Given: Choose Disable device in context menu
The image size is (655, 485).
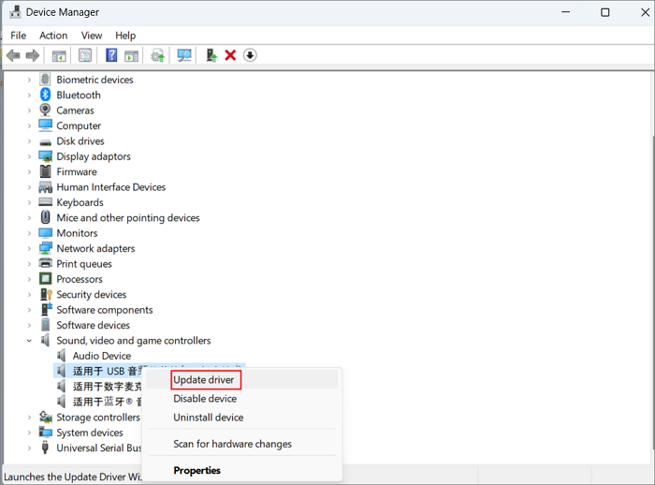Looking at the screenshot, I should coord(241,399).
